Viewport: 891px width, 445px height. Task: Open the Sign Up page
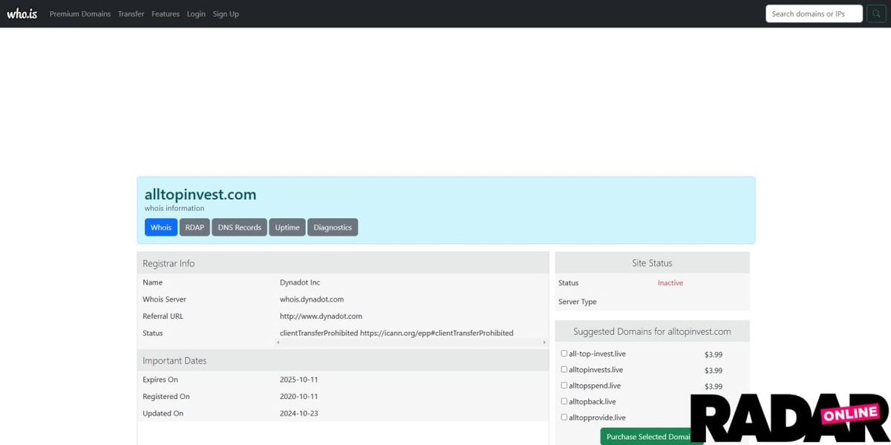tap(226, 14)
